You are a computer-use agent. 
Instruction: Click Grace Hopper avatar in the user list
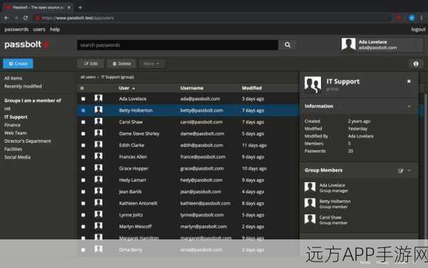[x=98, y=168]
